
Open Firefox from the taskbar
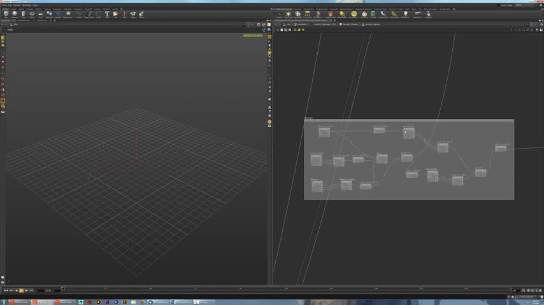(x=142, y=302)
